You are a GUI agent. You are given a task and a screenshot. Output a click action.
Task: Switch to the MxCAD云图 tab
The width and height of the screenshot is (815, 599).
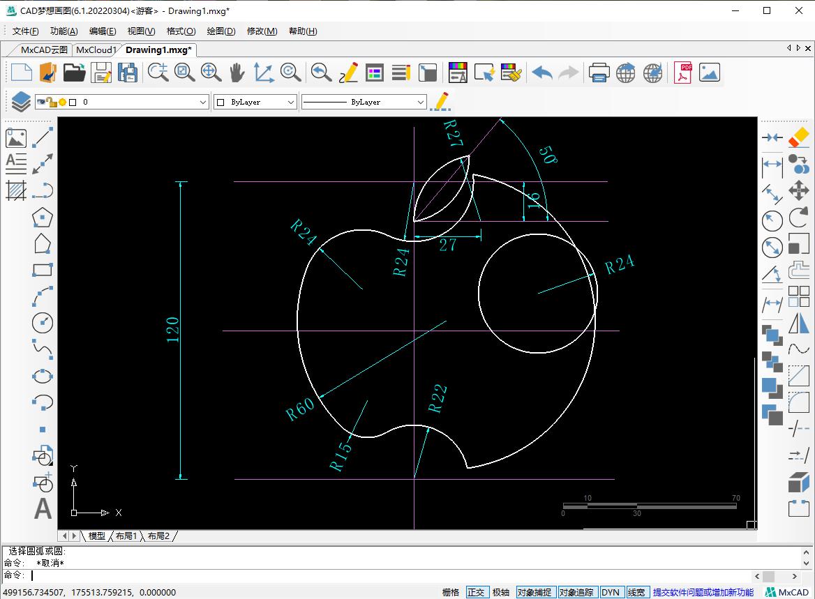pos(44,50)
